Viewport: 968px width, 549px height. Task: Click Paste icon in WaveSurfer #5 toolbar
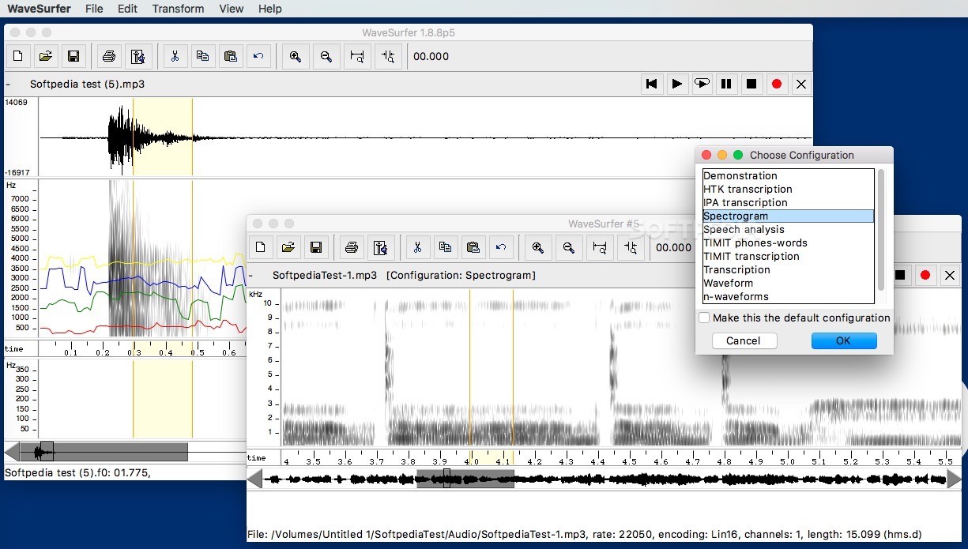point(473,247)
